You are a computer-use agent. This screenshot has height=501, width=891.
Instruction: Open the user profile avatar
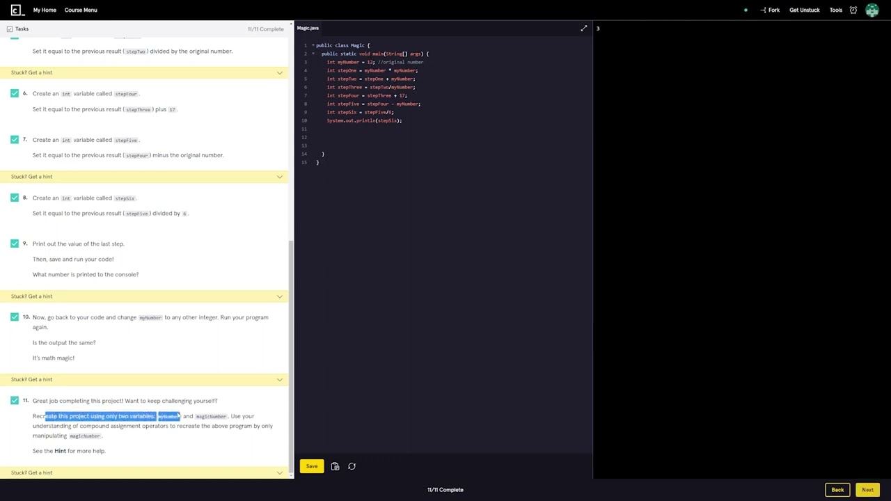pyautogui.click(x=872, y=10)
